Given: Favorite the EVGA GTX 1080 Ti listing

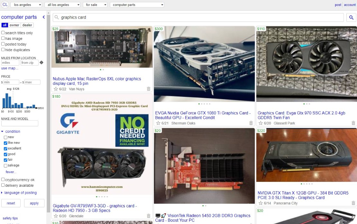Looking at the screenshot, I should pos(159,123).
